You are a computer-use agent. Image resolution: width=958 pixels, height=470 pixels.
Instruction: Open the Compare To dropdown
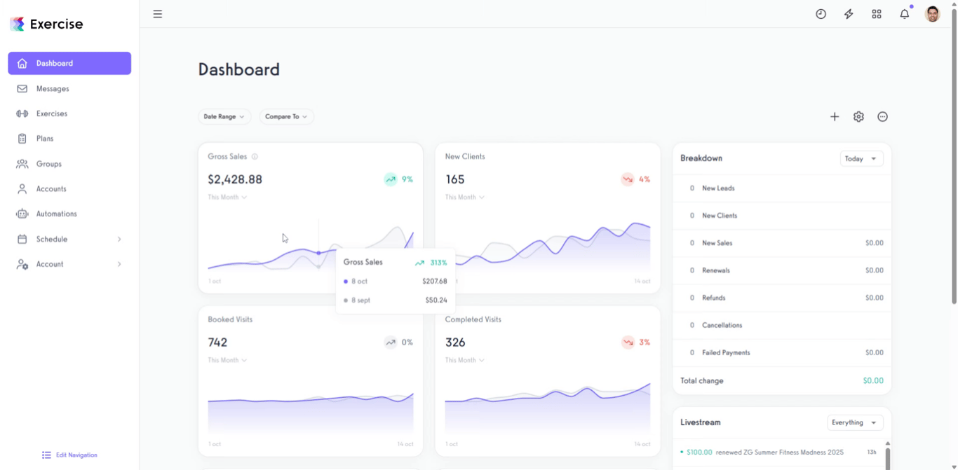pos(286,117)
